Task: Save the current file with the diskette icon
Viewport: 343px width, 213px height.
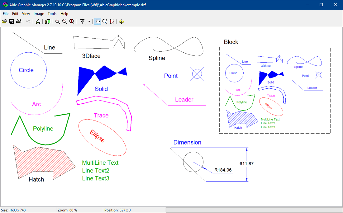Action: 11,21
